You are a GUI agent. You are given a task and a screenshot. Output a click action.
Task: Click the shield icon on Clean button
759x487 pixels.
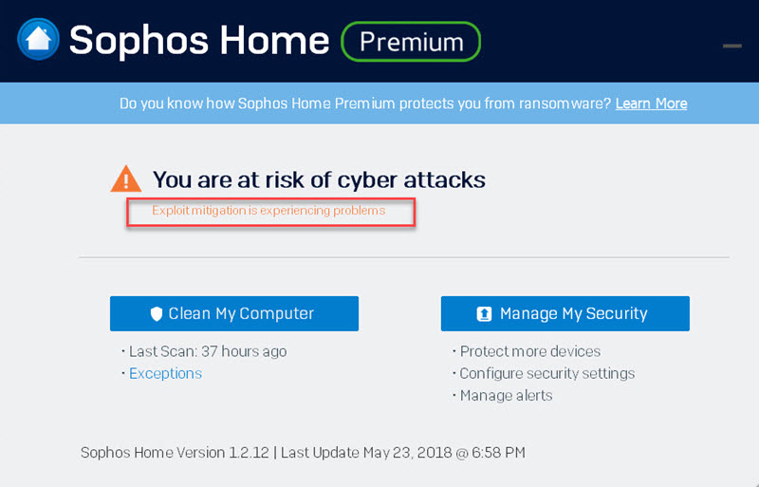pyautogui.click(x=157, y=314)
